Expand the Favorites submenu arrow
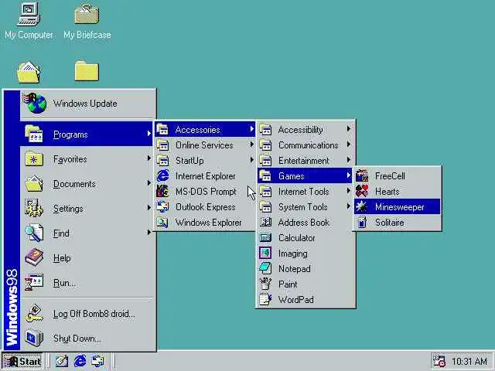The width and height of the screenshot is (495, 371). (148, 158)
